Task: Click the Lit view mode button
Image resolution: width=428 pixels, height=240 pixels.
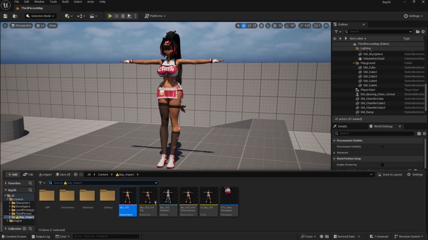Action: 40,26
